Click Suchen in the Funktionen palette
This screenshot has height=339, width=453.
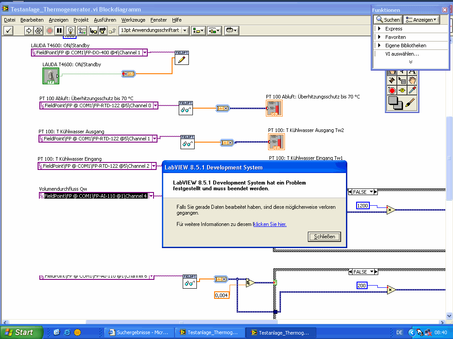coord(388,19)
